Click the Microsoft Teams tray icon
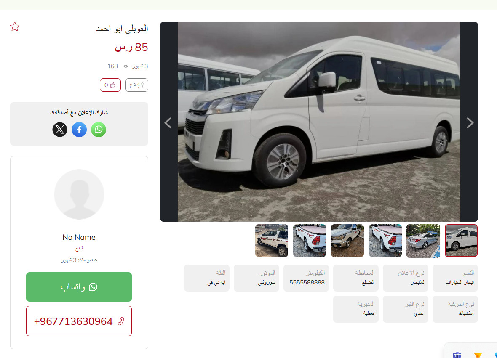The height and width of the screenshot is (358, 497). click(x=457, y=355)
